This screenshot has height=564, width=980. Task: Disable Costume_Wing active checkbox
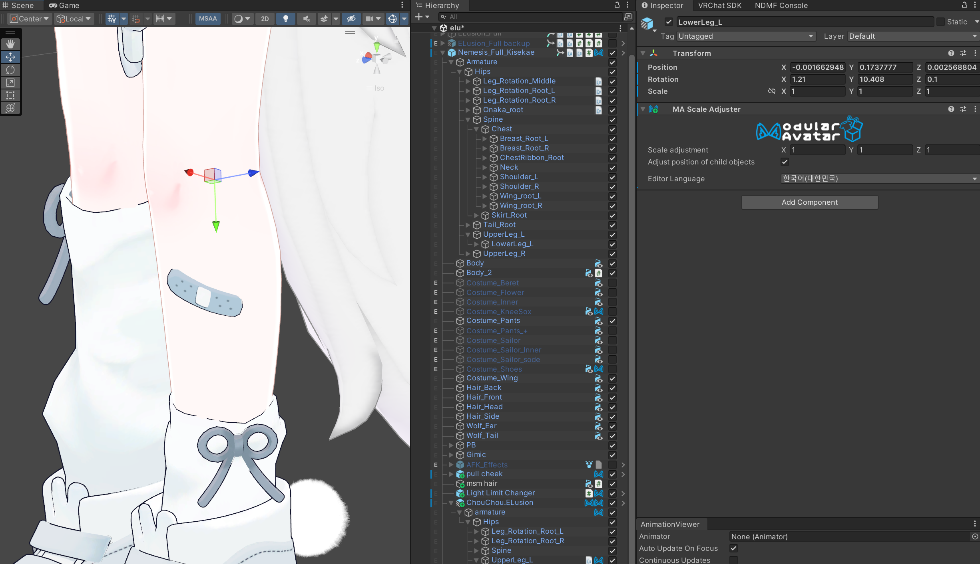pyautogui.click(x=612, y=378)
